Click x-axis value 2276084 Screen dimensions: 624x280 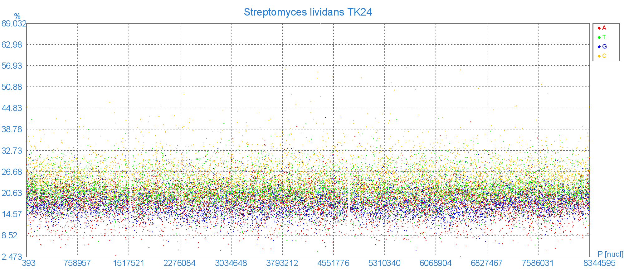[x=179, y=263]
